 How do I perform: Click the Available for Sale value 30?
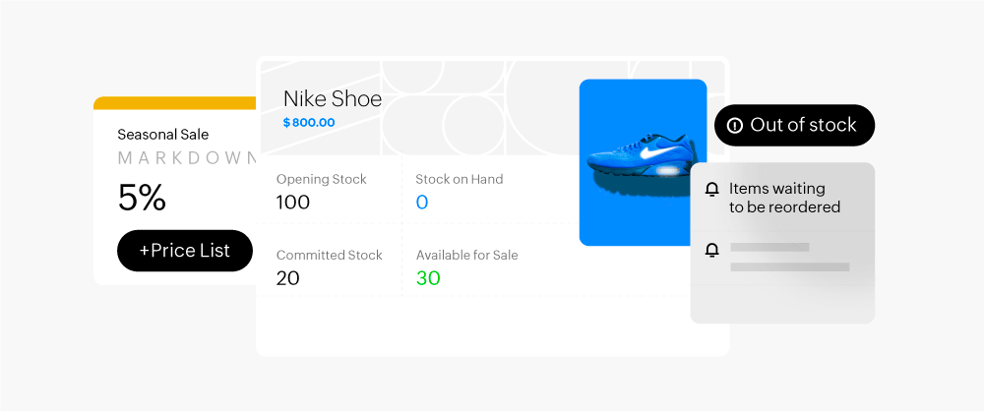coord(428,278)
